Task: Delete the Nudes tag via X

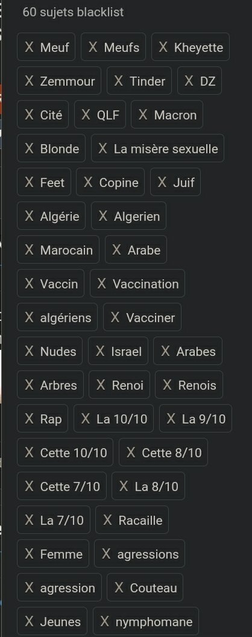Action: [x=29, y=350]
